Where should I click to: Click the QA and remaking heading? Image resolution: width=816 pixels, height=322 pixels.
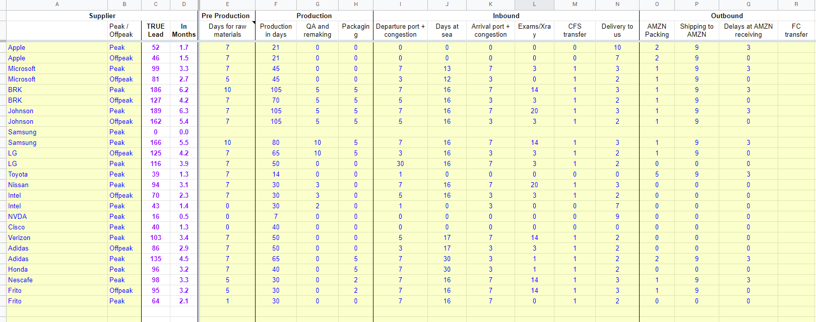click(318, 30)
